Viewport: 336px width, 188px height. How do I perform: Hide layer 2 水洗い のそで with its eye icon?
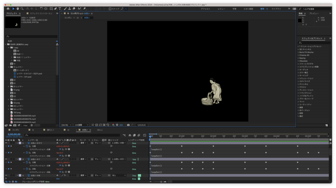(x=6, y=143)
